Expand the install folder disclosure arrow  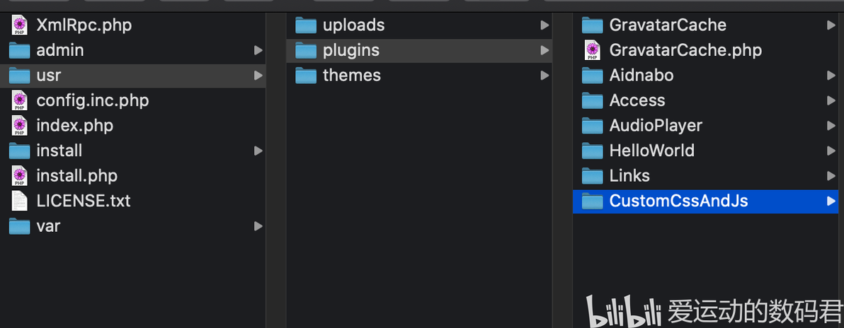[x=258, y=151]
